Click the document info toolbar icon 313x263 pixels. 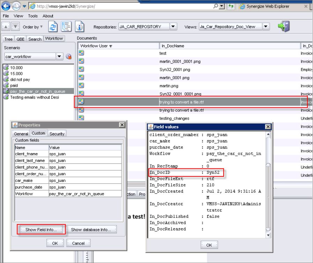pos(80,26)
